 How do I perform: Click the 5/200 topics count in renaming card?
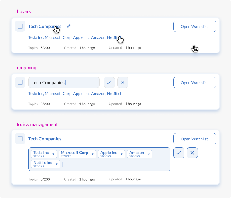(45, 104)
